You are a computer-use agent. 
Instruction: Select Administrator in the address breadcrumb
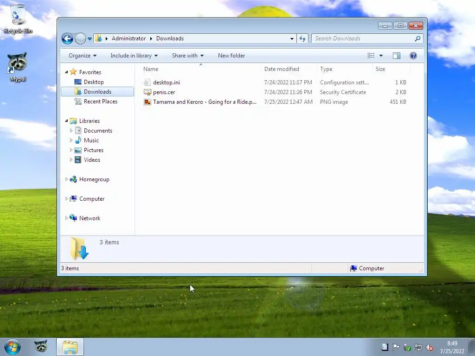coord(129,38)
